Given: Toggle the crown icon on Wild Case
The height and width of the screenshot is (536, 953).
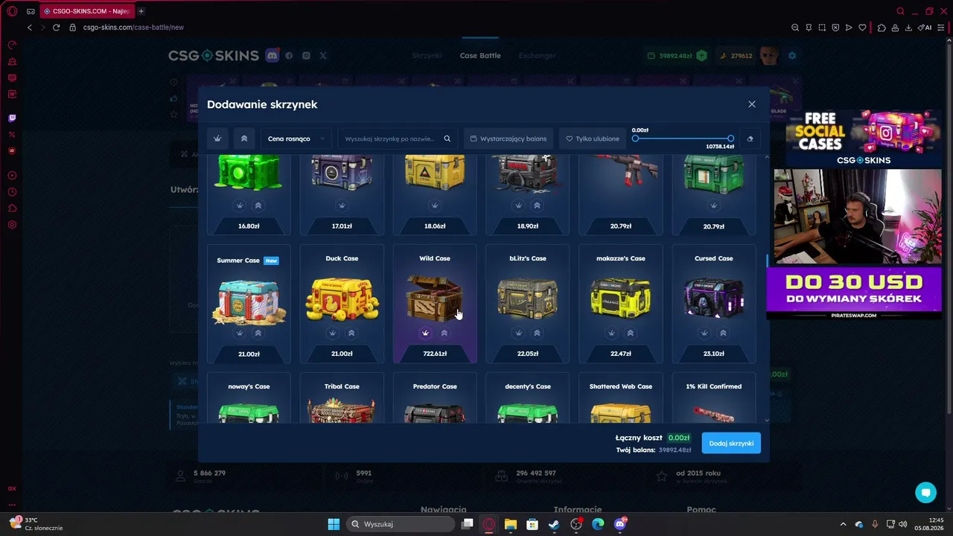Looking at the screenshot, I should tap(425, 333).
